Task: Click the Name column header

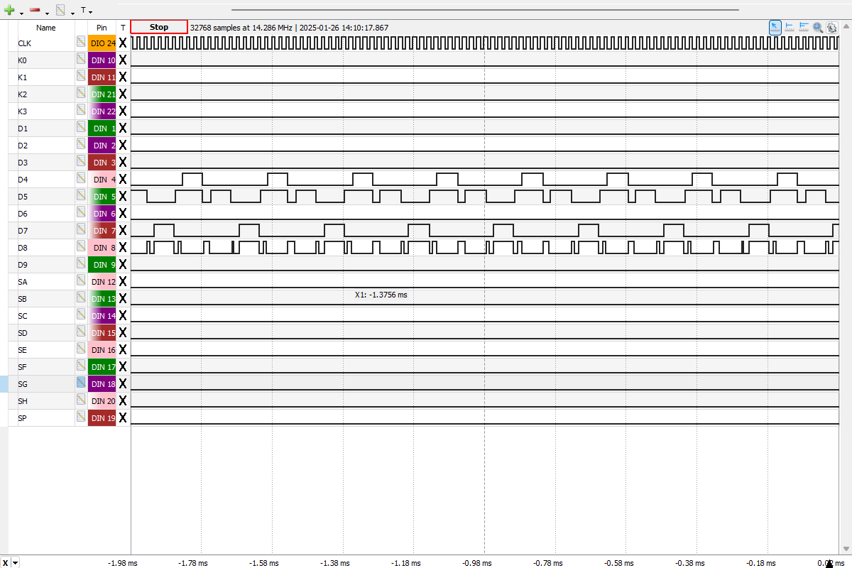Action: [45, 28]
